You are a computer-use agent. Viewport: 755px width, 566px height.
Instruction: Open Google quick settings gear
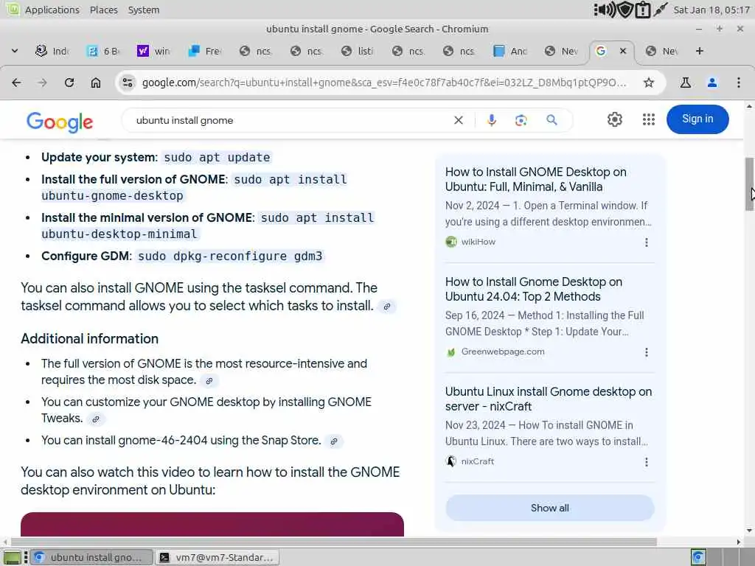tap(614, 119)
